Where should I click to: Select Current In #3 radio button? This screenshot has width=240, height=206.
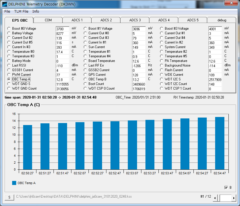[x=9, y=47]
